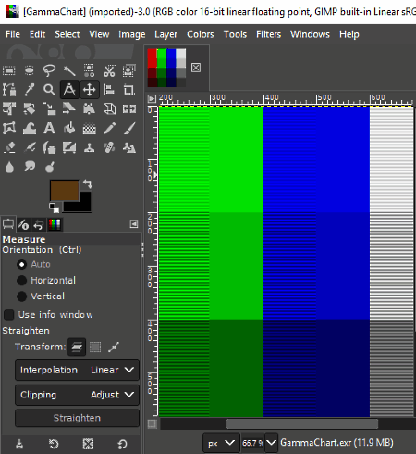The width and height of the screenshot is (416, 454).
Task: Open the Colors menu
Action: click(201, 34)
